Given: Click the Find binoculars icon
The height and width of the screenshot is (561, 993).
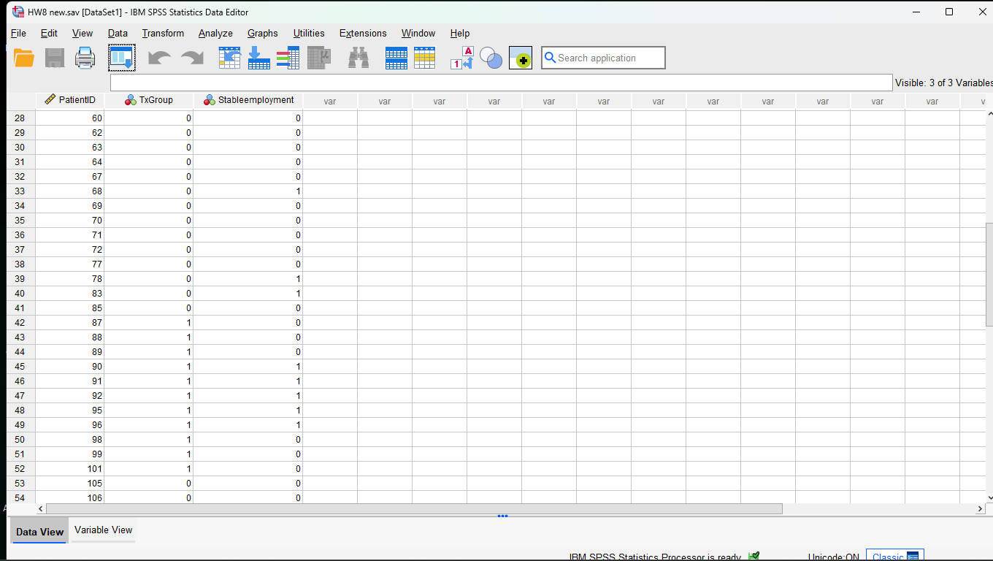Looking at the screenshot, I should tap(359, 58).
